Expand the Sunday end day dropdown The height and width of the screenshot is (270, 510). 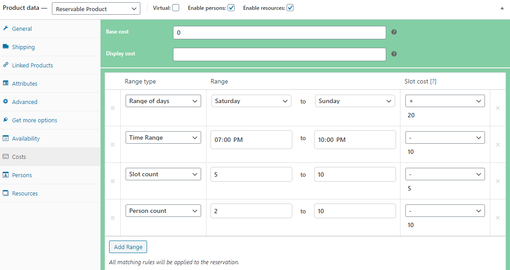click(x=354, y=101)
